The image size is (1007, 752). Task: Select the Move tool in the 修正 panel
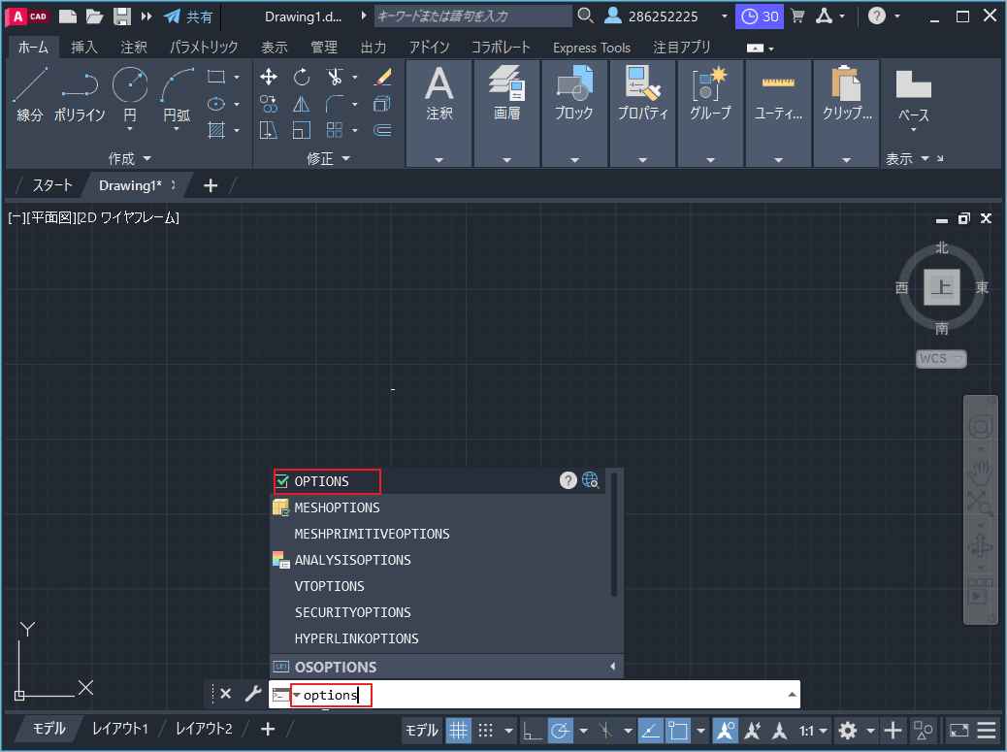click(269, 77)
